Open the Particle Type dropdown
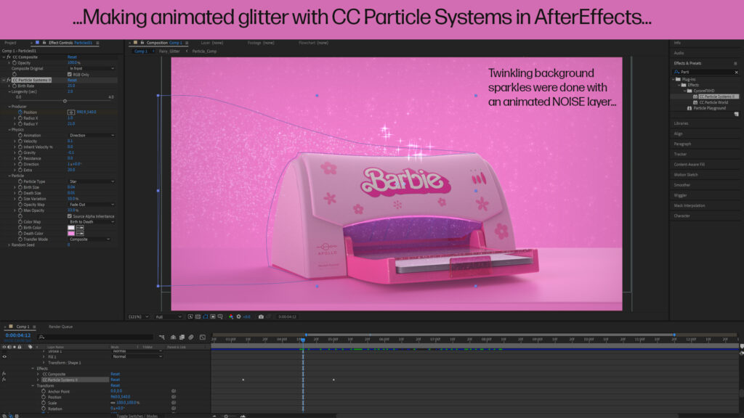This screenshot has height=418, width=744. point(91,181)
